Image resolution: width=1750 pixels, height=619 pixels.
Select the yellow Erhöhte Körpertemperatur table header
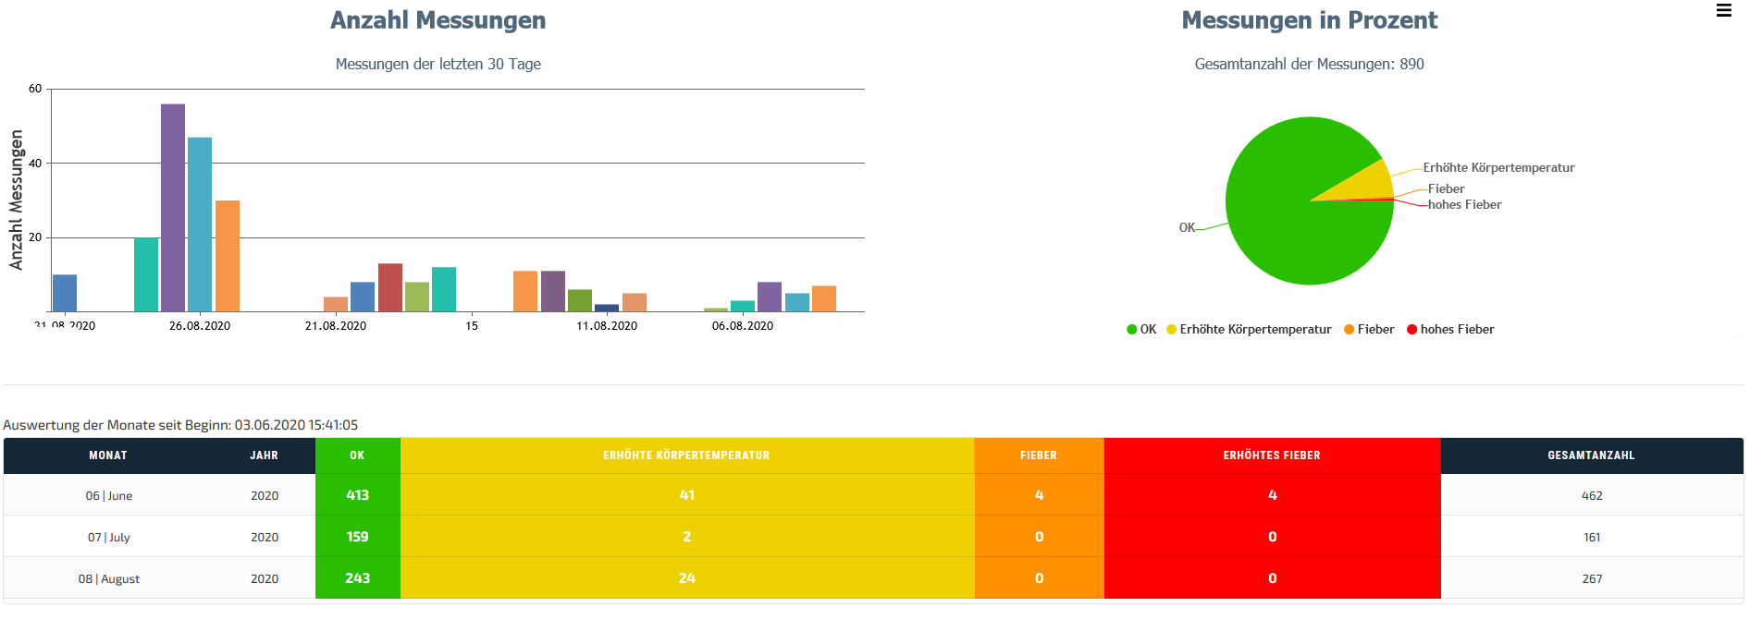click(686, 455)
